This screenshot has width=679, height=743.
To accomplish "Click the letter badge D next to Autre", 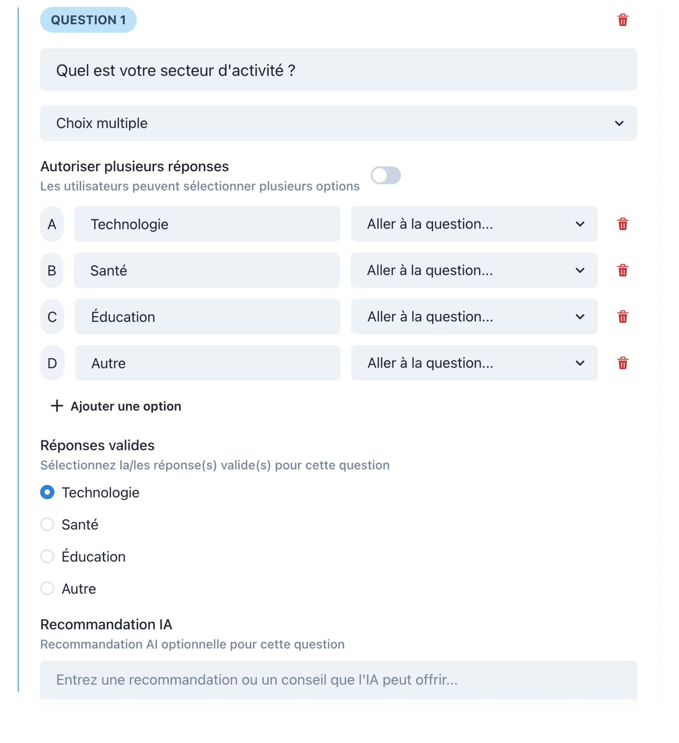I will click(x=52, y=363).
